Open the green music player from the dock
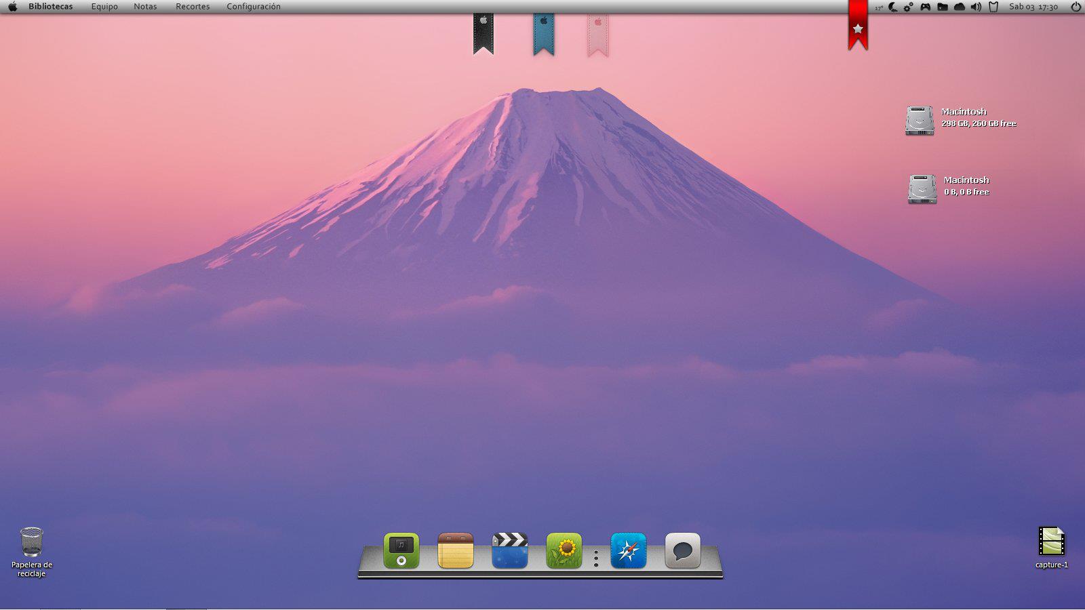The image size is (1085, 610). (401, 551)
